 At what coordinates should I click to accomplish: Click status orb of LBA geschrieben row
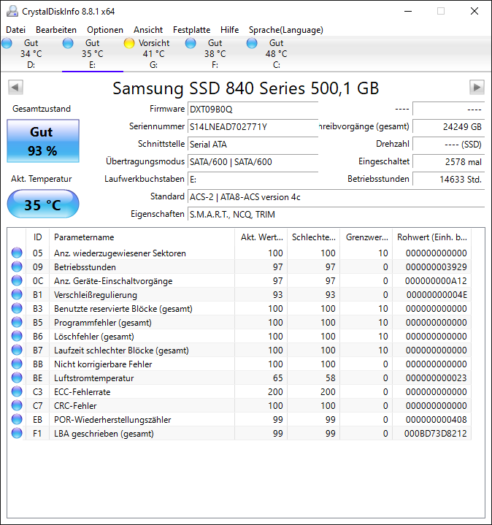coord(17,434)
